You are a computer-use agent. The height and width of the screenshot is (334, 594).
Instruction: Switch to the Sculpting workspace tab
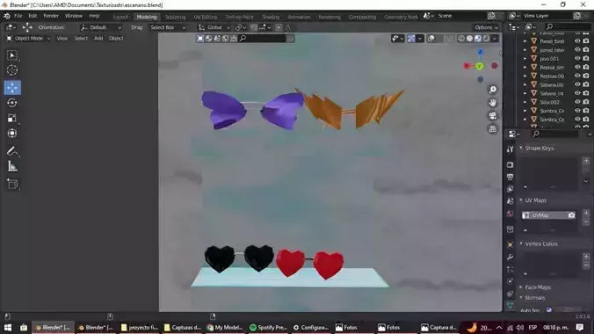point(175,17)
